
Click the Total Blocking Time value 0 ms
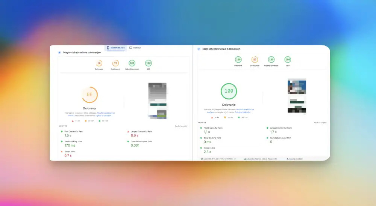tap(208, 142)
